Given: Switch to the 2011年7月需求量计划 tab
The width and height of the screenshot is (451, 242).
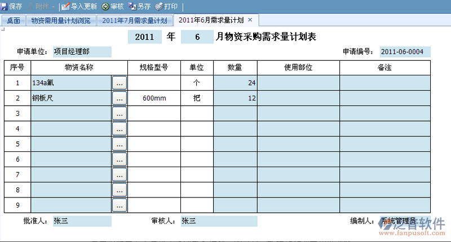Looking at the screenshot, I should click(135, 21).
